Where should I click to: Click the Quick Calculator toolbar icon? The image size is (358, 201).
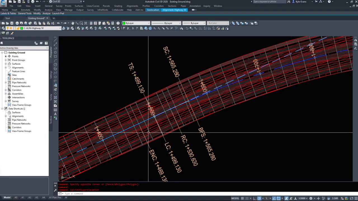[113, 23]
